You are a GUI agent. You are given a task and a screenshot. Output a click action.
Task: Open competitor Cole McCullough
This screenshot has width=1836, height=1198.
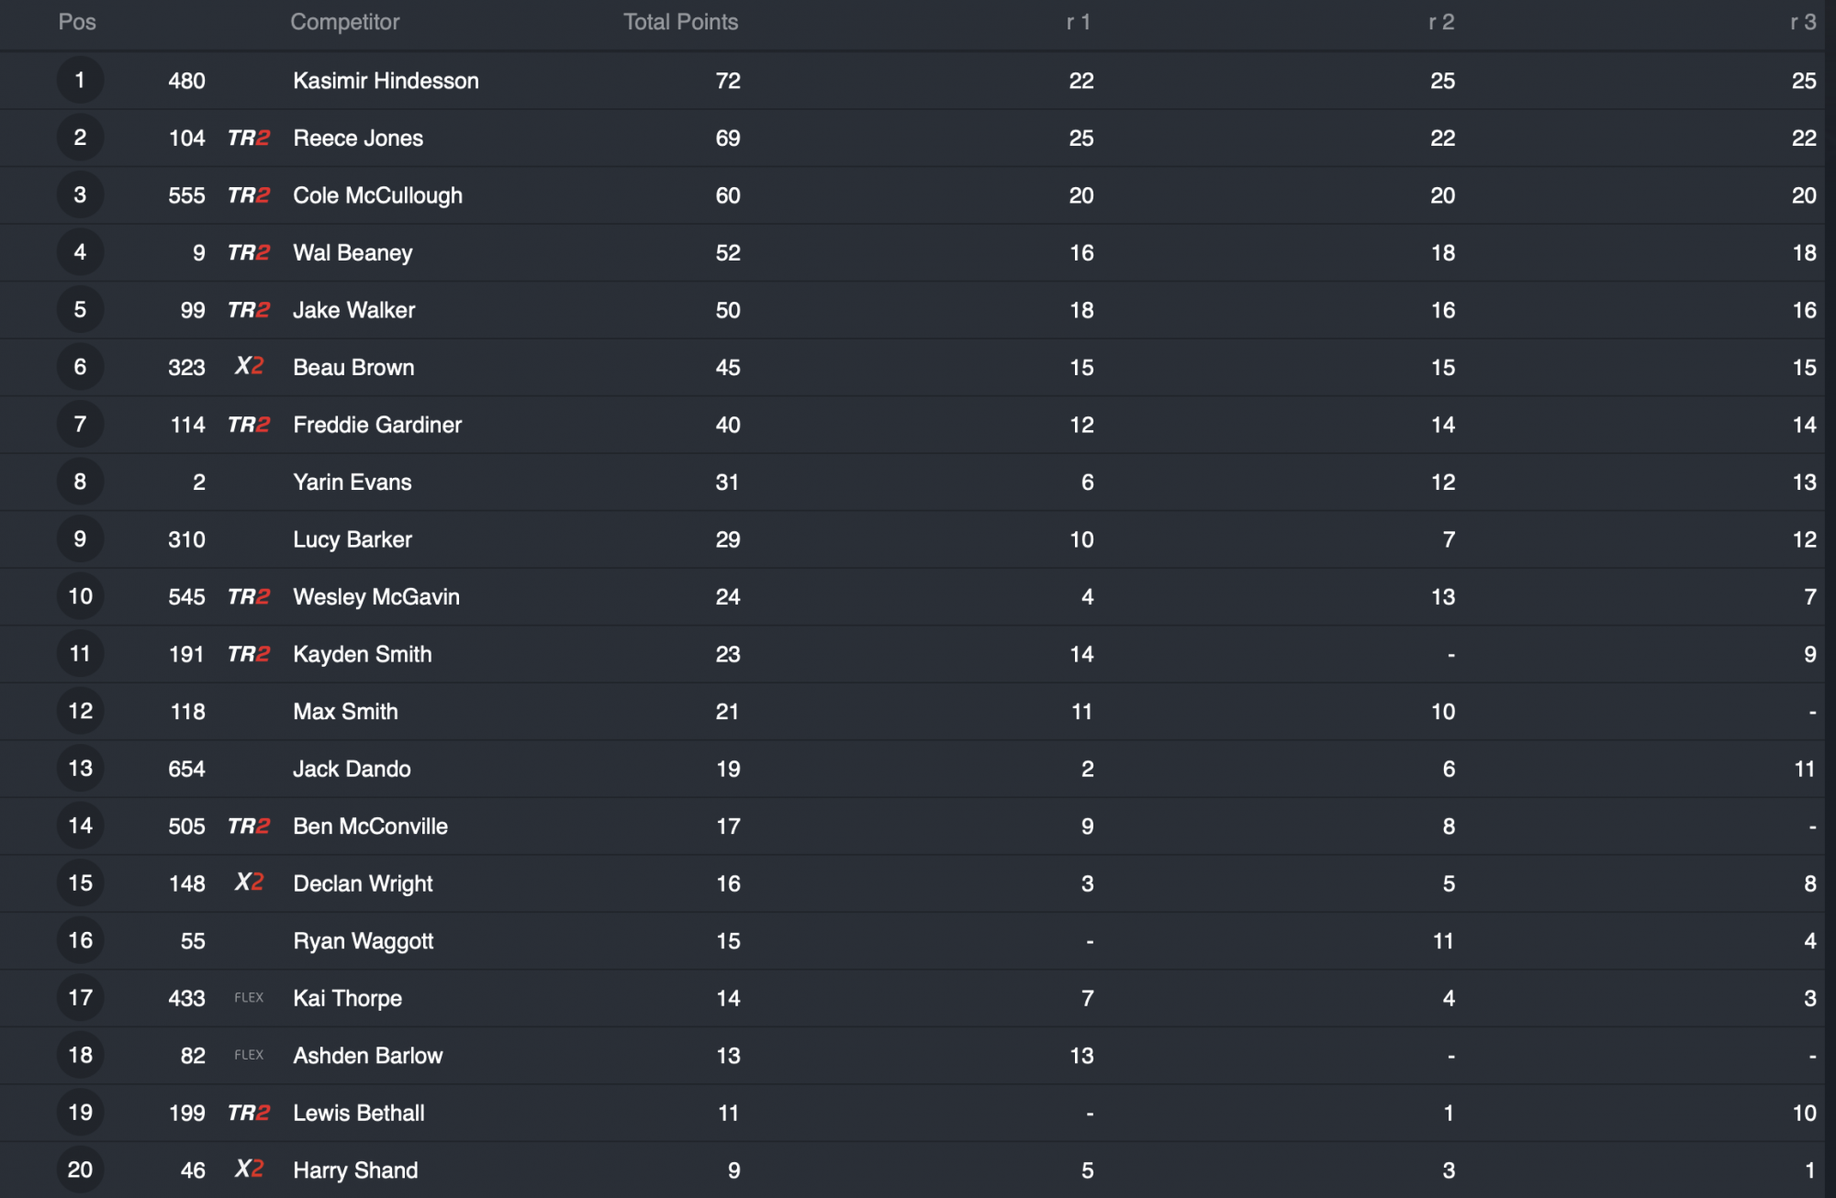[377, 195]
